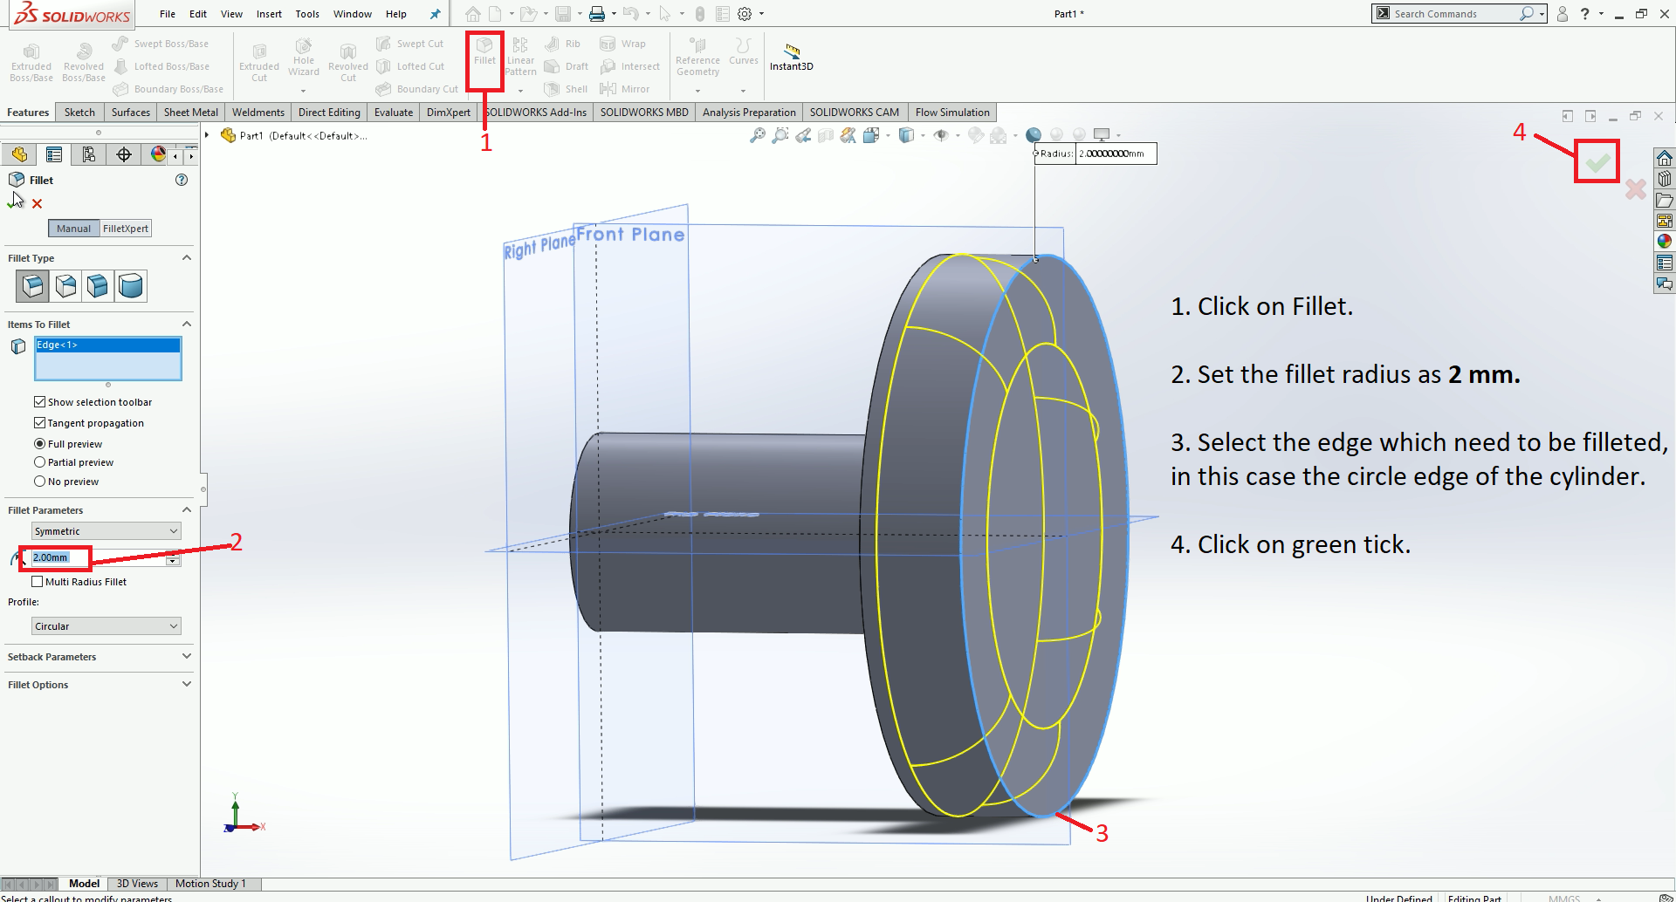Open the Symmetric fillet method dropdown
The image size is (1676, 902).
[106, 531]
